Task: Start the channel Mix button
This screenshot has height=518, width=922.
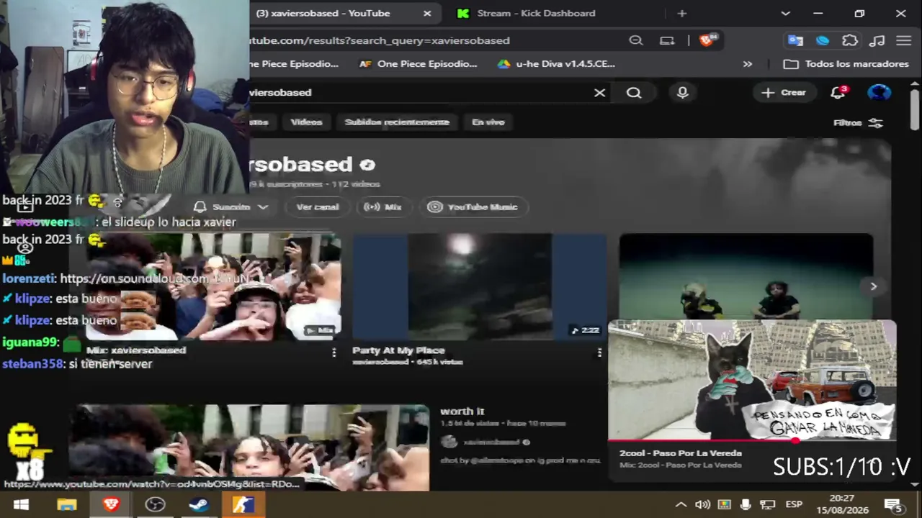Action: [382, 207]
